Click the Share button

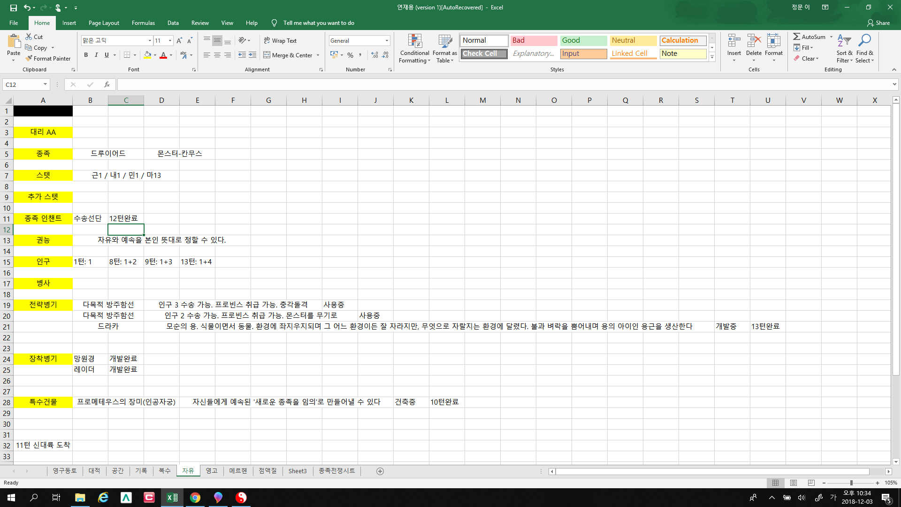point(878,23)
